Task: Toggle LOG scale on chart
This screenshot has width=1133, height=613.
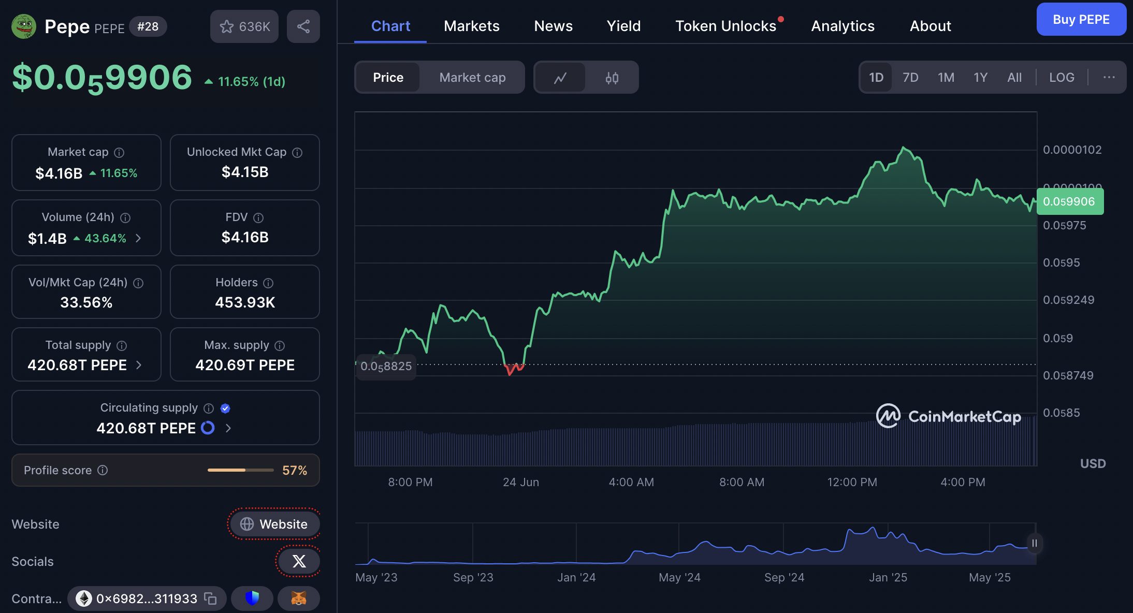Action: tap(1062, 78)
